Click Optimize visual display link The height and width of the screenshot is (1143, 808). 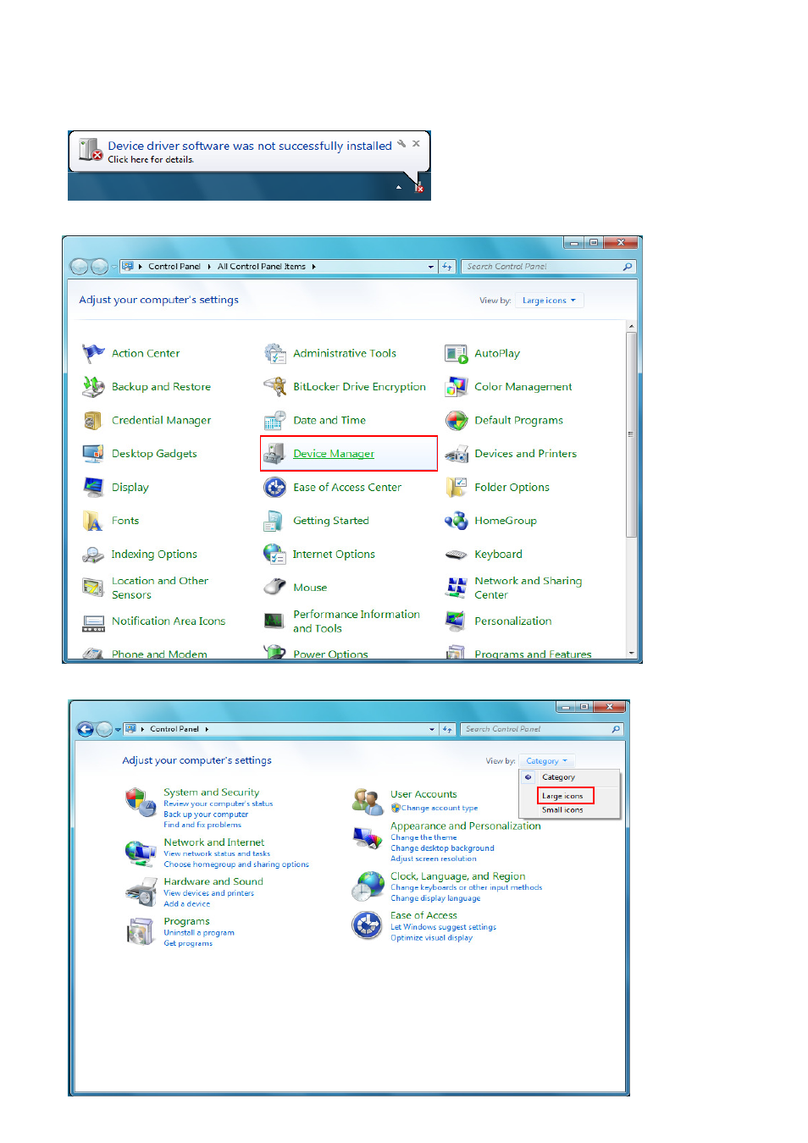[431, 938]
